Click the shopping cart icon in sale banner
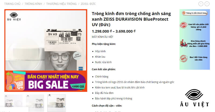The height and width of the screenshot is (112, 215). (19, 84)
